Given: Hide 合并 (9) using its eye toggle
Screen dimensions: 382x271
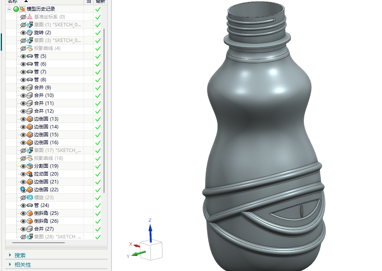Looking at the screenshot, I should point(23,88).
